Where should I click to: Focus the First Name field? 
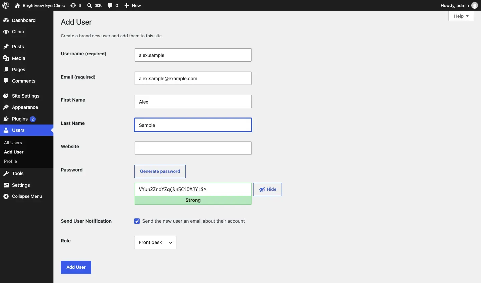pyautogui.click(x=193, y=102)
